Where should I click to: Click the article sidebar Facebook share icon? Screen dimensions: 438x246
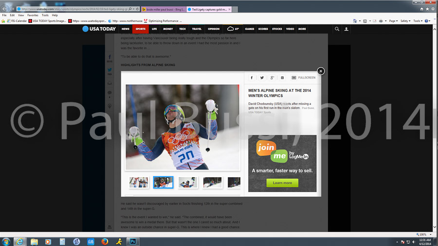tap(109, 57)
